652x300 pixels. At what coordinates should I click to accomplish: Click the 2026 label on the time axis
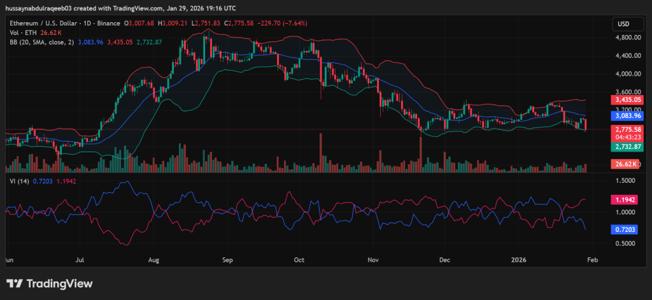coord(520,261)
